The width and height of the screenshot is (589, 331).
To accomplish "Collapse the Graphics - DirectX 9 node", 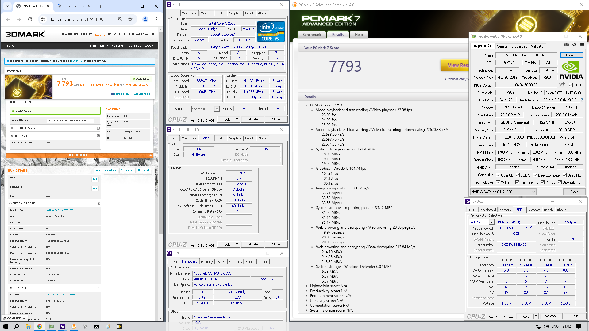I will [x=312, y=169].
